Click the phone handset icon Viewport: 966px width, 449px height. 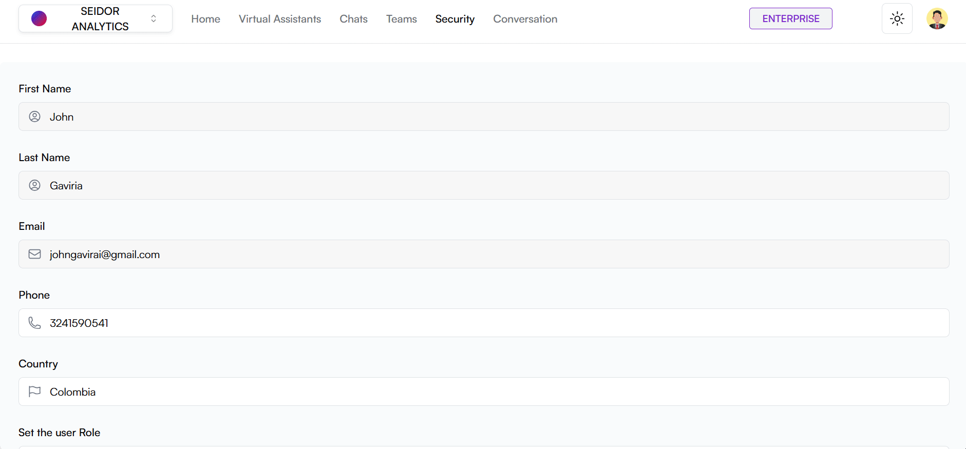tap(34, 323)
